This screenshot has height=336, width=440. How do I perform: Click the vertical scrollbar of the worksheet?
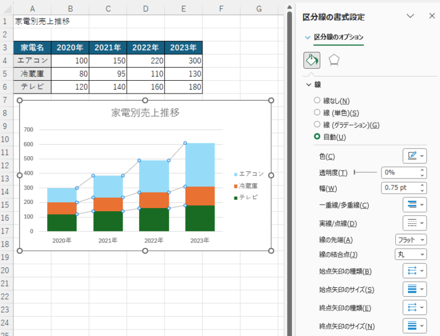pyautogui.click(x=290, y=174)
